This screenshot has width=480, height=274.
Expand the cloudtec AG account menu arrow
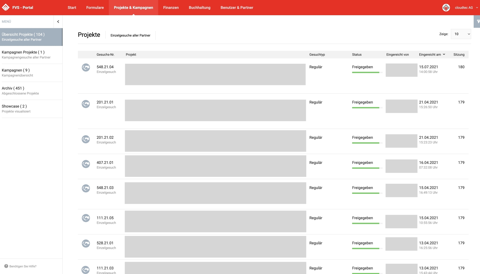pos(477,8)
